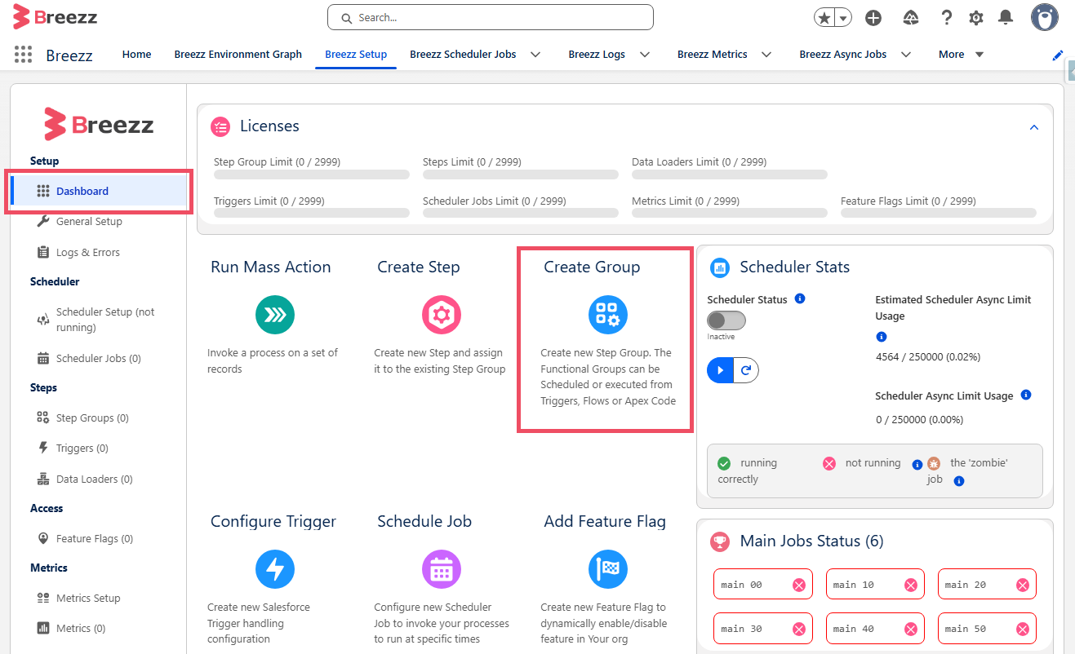Image resolution: width=1075 pixels, height=654 pixels.
Task: Open the More navigation dropdown
Action: (962, 55)
